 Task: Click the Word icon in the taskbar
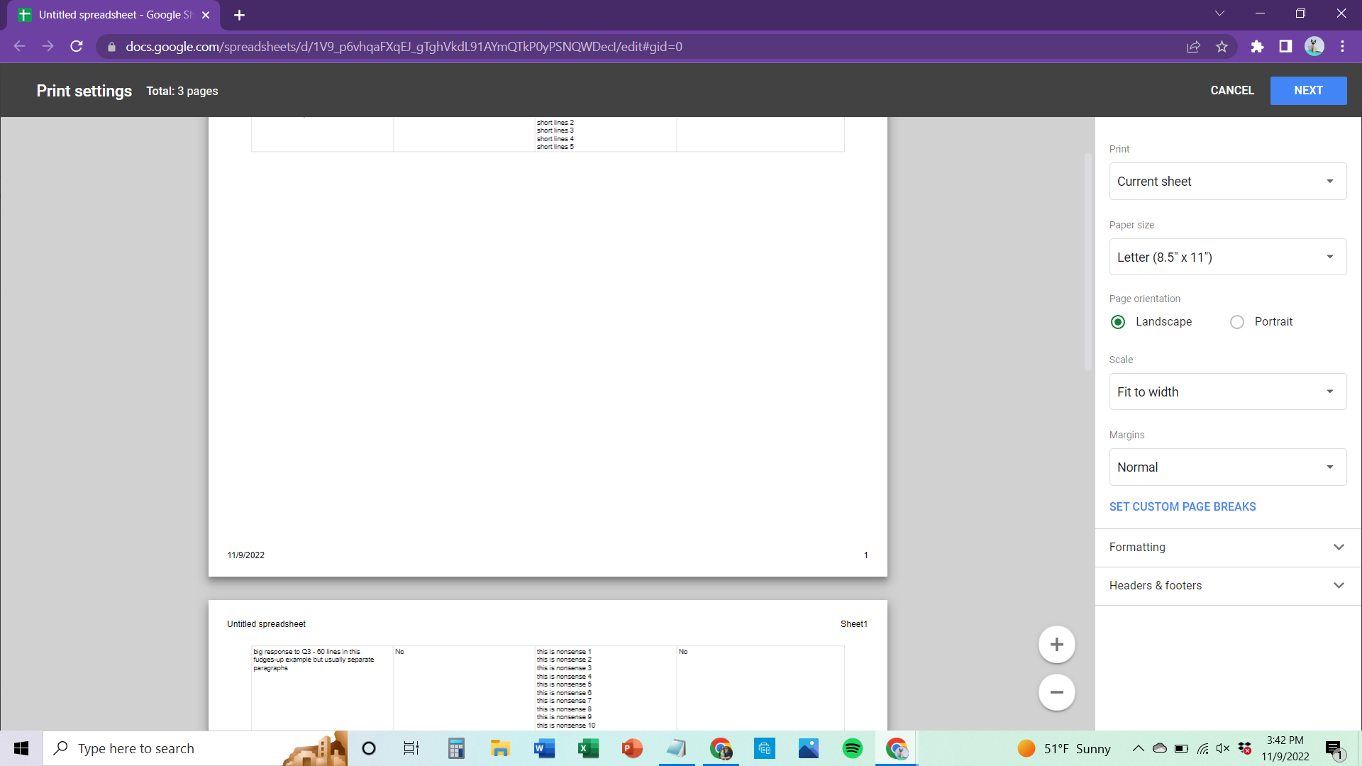pyautogui.click(x=544, y=748)
